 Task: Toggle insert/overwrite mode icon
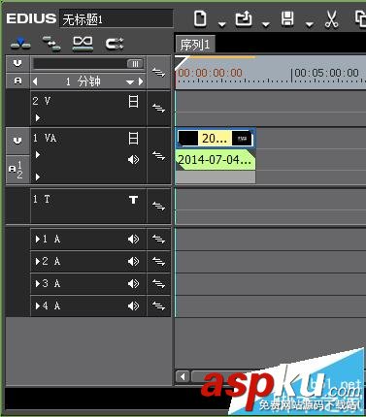tap(20, 44)
